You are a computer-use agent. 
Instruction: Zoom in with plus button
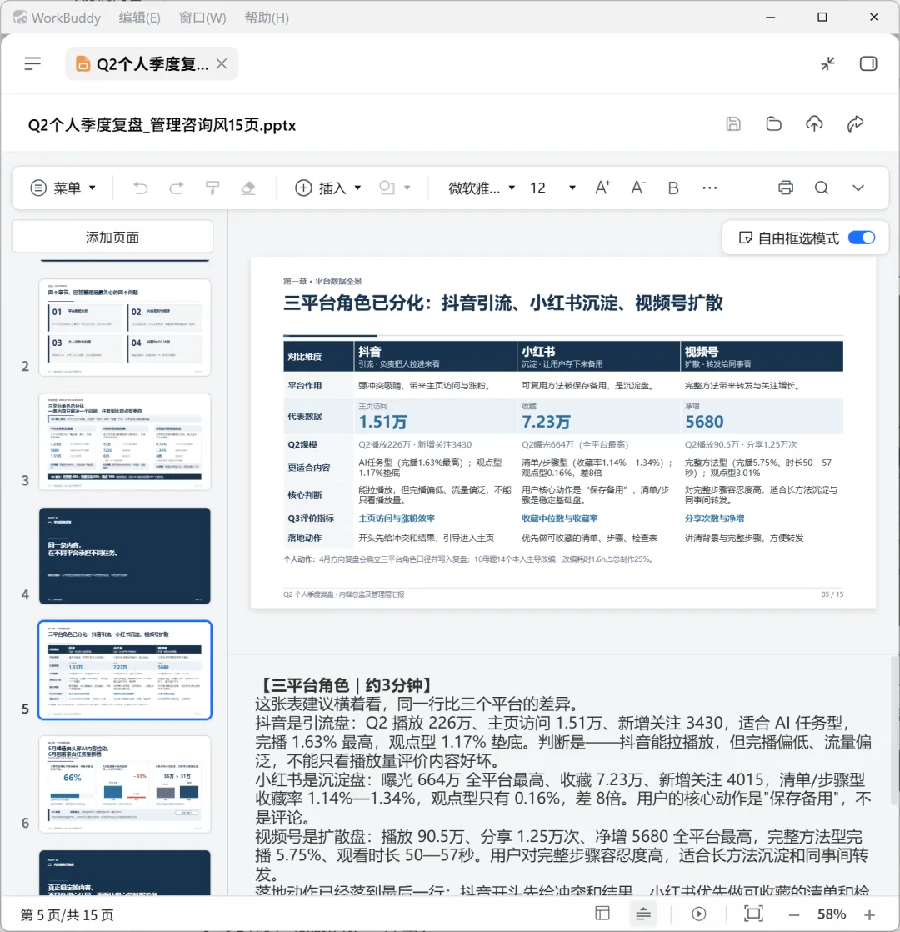point(870,914)
